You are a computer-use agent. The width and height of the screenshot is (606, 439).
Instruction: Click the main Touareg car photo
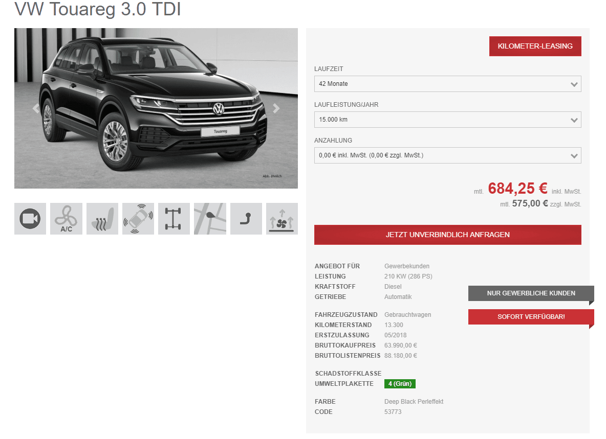click(x=156, y=108)
